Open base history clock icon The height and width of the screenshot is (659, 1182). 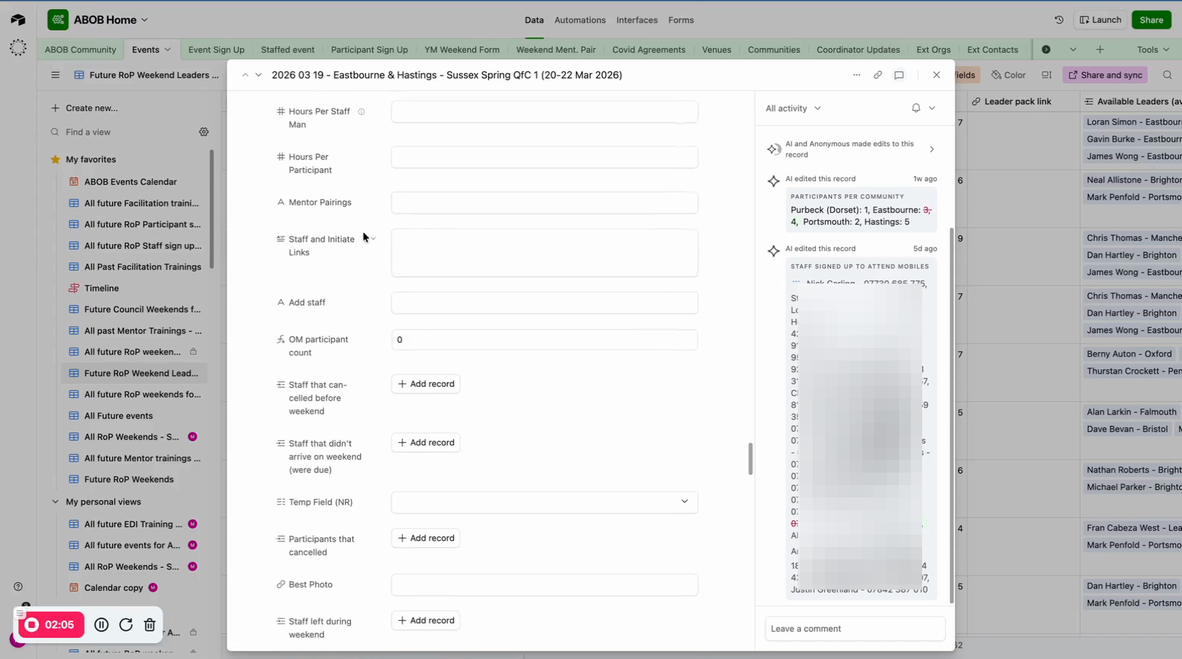1059,20
